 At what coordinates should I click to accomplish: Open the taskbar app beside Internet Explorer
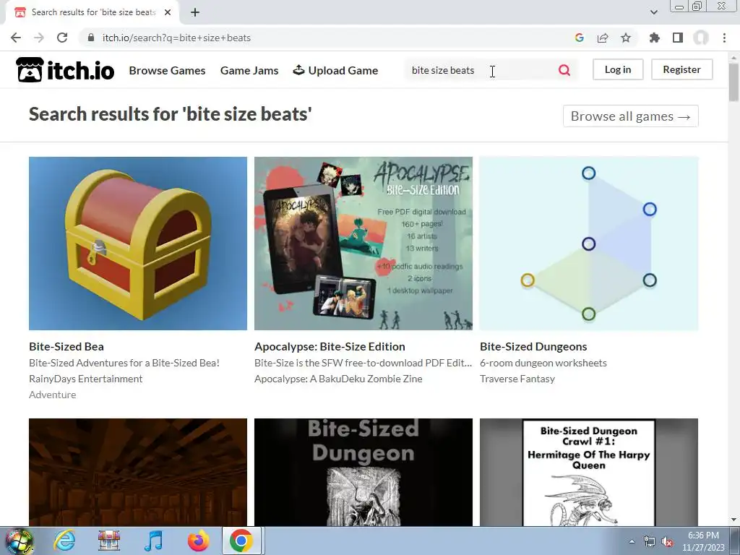click(109, 541)
